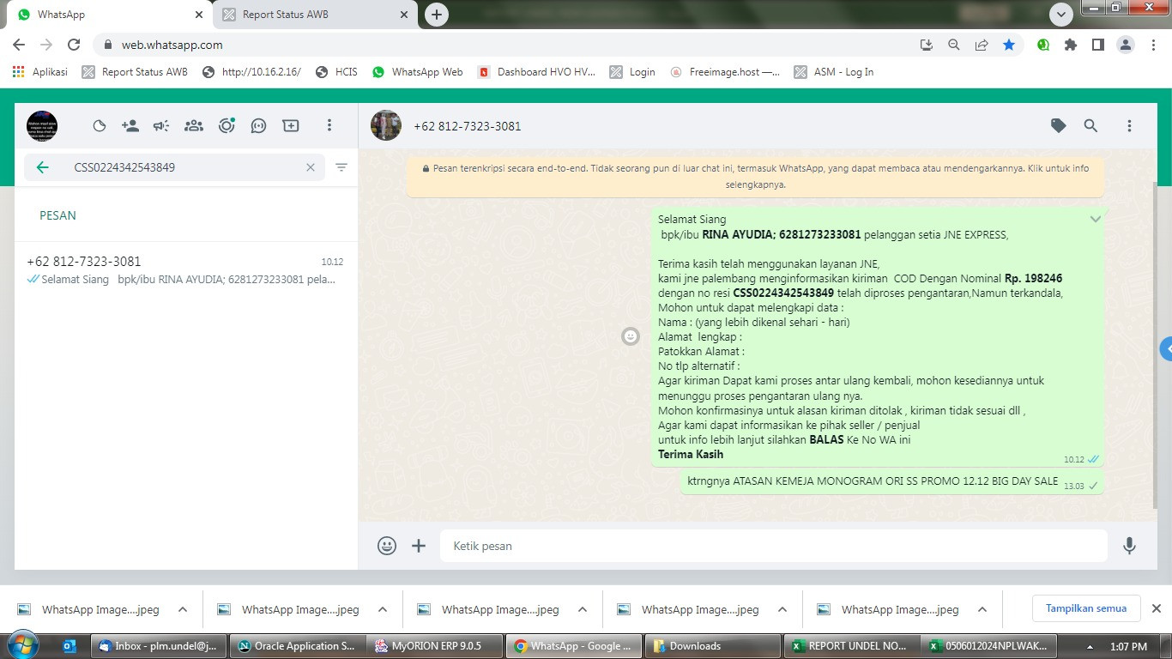Expand the message options chevron on Selamat Siang
1172x659 pixels.
(1095, 220)
